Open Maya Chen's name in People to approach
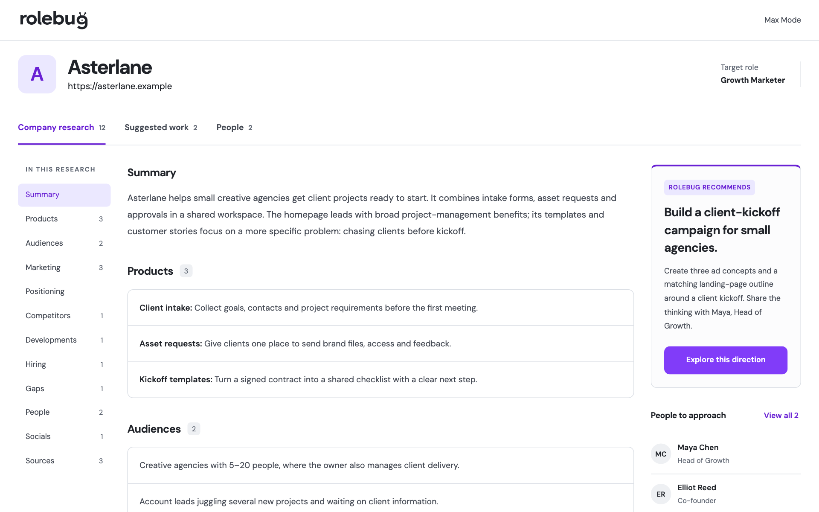The height and width of the screenshot is (512, 819). [698, 448]
